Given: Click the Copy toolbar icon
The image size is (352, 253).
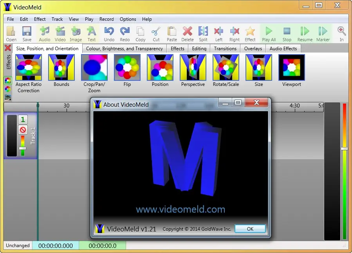Looking at the screenshot, I should click(141, 34).
